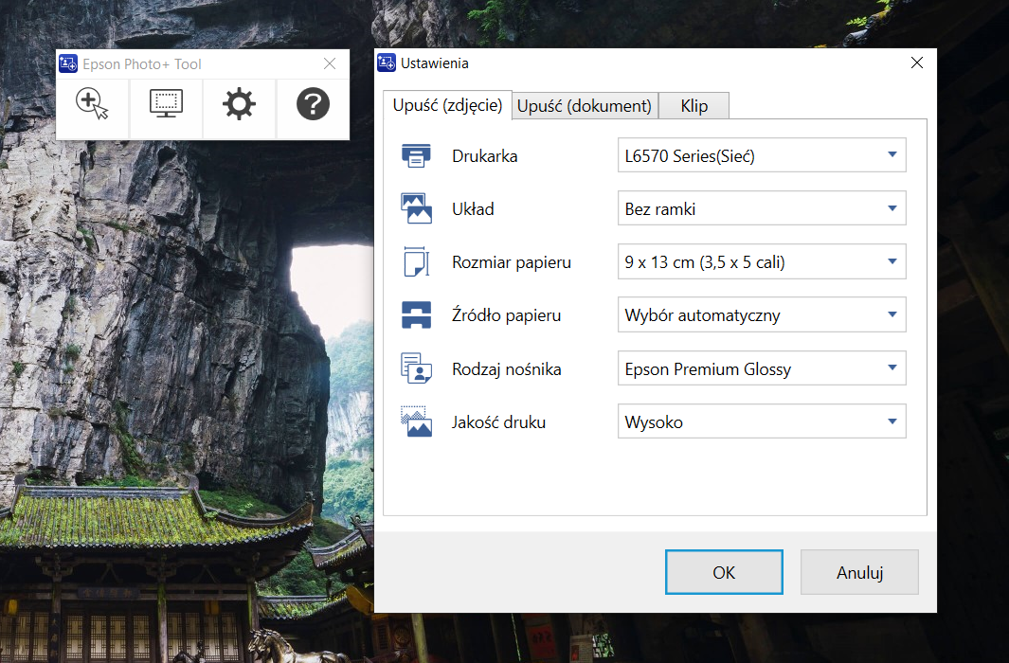Image resolution: width=1009 pixels, height=663 pixels.
Task: Click the media type icon beside Rodzaj nośnika
Action: pos(416,368)
